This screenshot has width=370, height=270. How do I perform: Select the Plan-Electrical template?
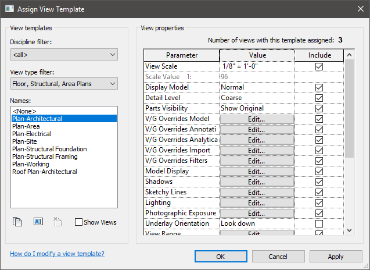tap(64, 134)
